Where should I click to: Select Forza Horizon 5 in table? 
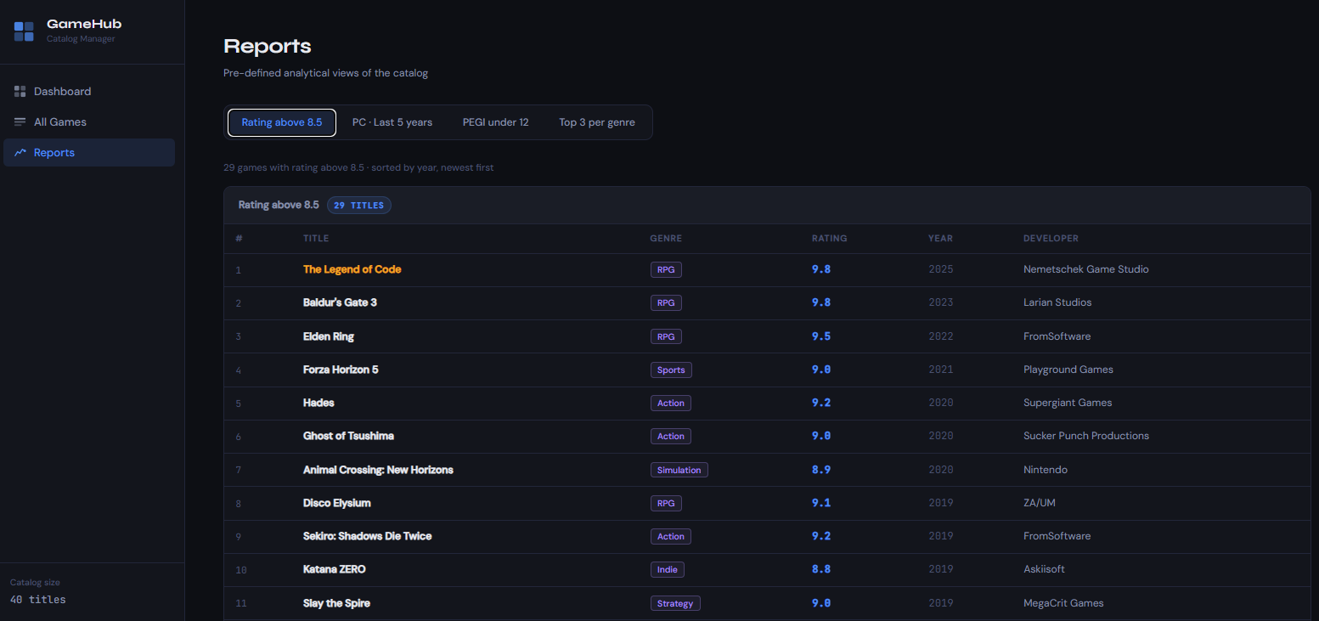(341, 370)
